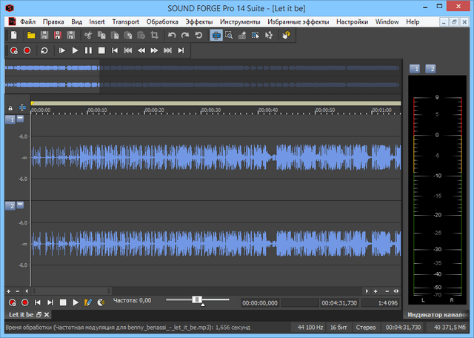The width and height of the screenshot is (474, 338).
Task: Click the Crop tool icon
Action: pyautogui.click(x=154, y=35)
